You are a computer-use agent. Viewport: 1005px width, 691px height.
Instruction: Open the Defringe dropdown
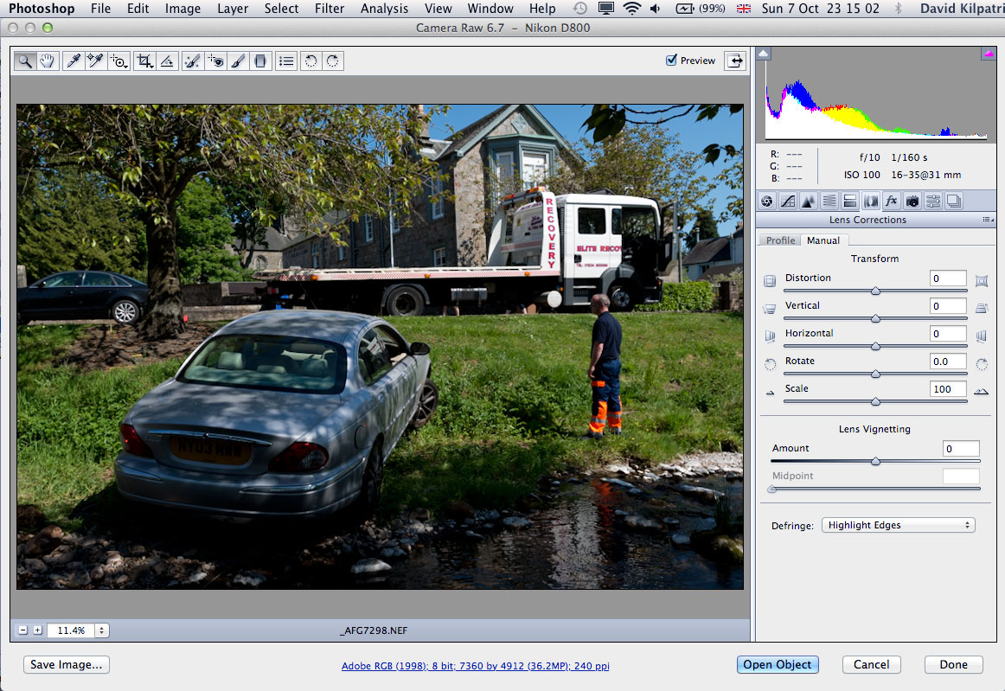pyautogui.click(x=898, y=525)
